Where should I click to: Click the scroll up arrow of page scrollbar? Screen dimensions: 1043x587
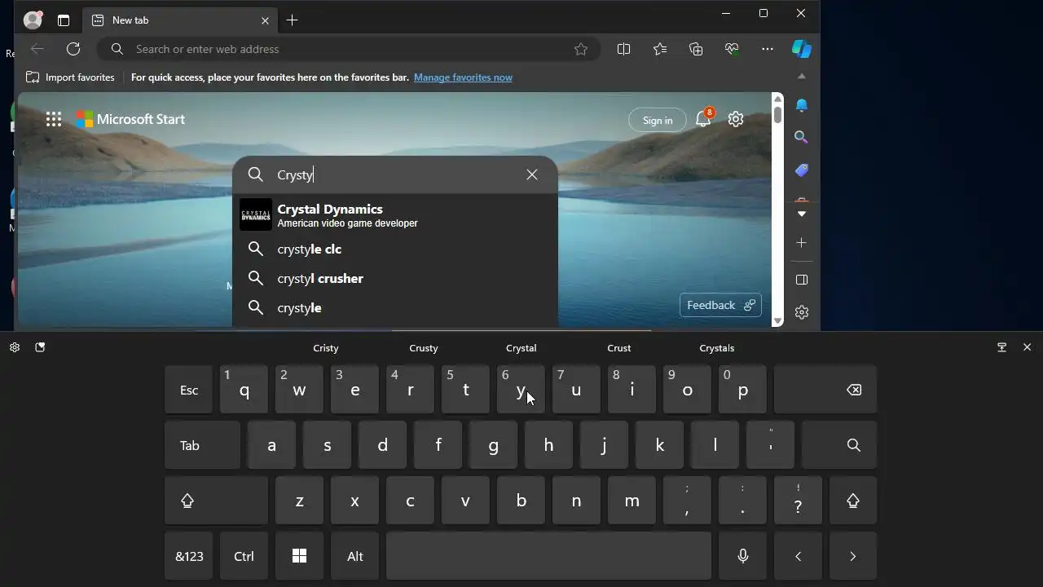coord(778,99)
